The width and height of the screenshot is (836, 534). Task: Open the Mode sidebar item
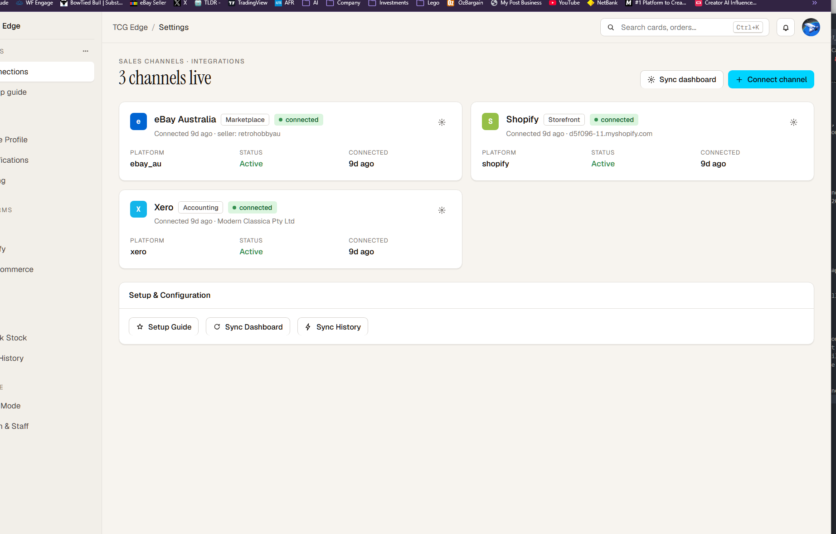tap(47, 406)
